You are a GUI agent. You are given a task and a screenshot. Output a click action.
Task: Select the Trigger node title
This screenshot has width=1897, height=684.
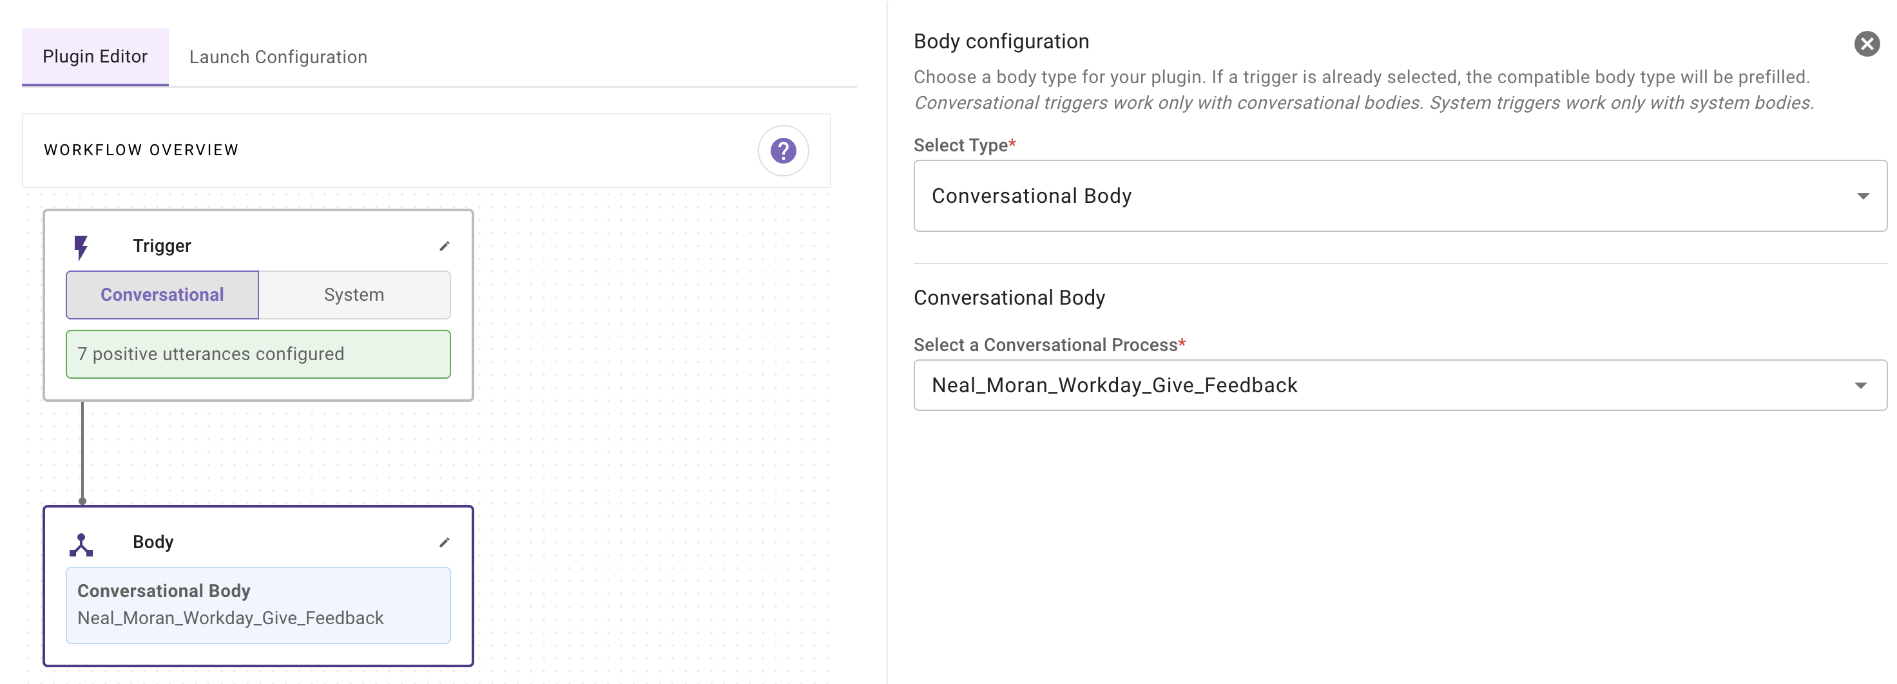161,246
